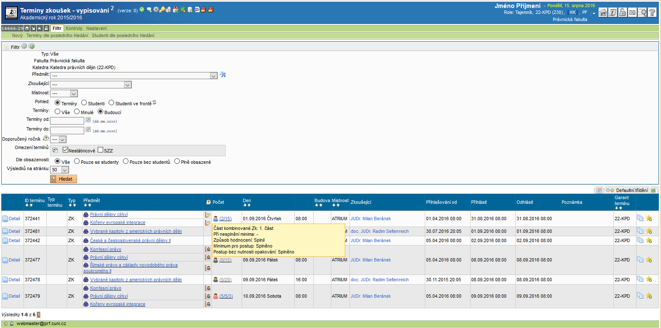
Task: Click the star-add icon for term 372478
Action: coord(649,279)
